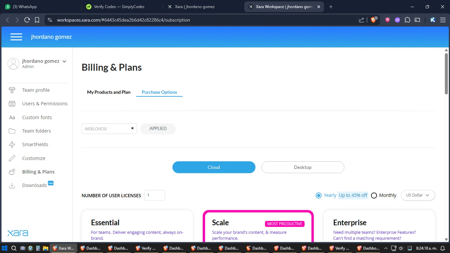
Task: View site information icon in address bar
Action: 50,20
